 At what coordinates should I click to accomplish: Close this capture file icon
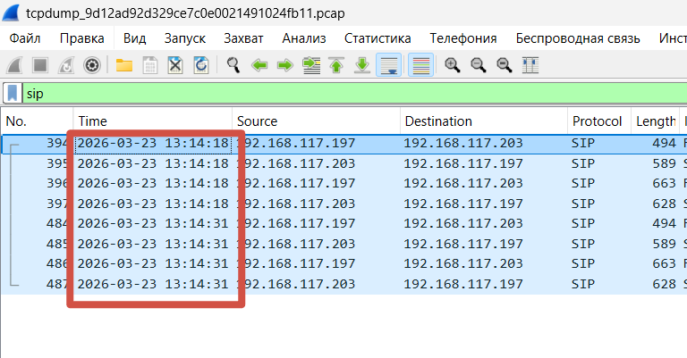pos(175,65)
